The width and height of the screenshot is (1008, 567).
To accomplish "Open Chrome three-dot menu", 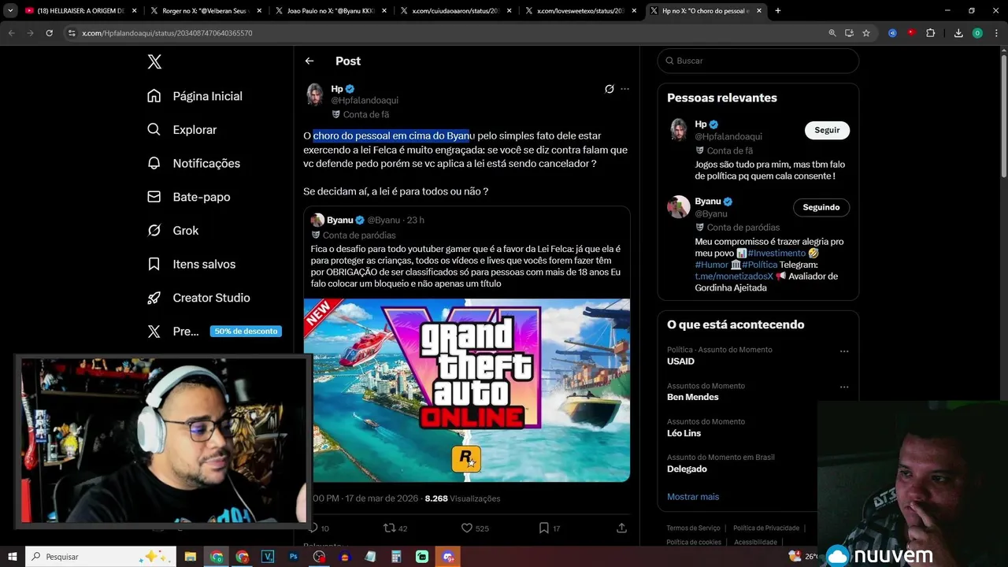I will coord(995,33).
